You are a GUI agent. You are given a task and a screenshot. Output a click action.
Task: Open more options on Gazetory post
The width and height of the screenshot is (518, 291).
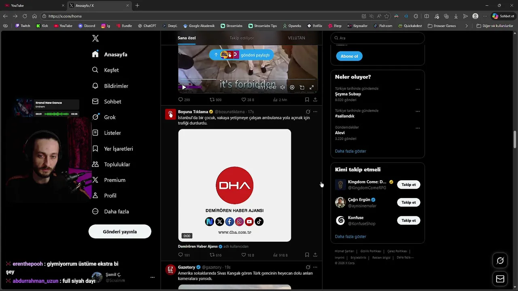pyautogui.click(x=315, y=267)
